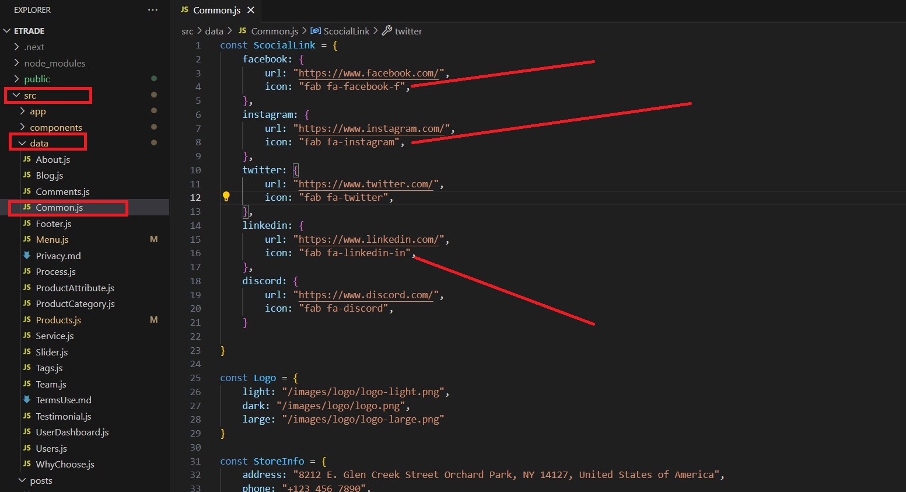Click the facebook.com URL link
The image size is (906, 492).
pos(369,73)
